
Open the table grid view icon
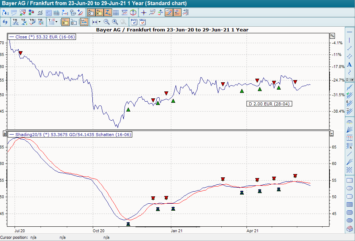click(116, 12)
